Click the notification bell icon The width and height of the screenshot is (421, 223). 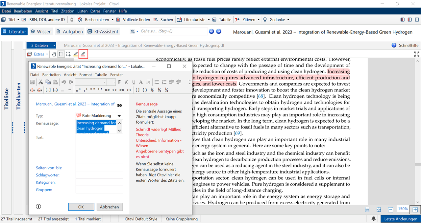point(374,219)
